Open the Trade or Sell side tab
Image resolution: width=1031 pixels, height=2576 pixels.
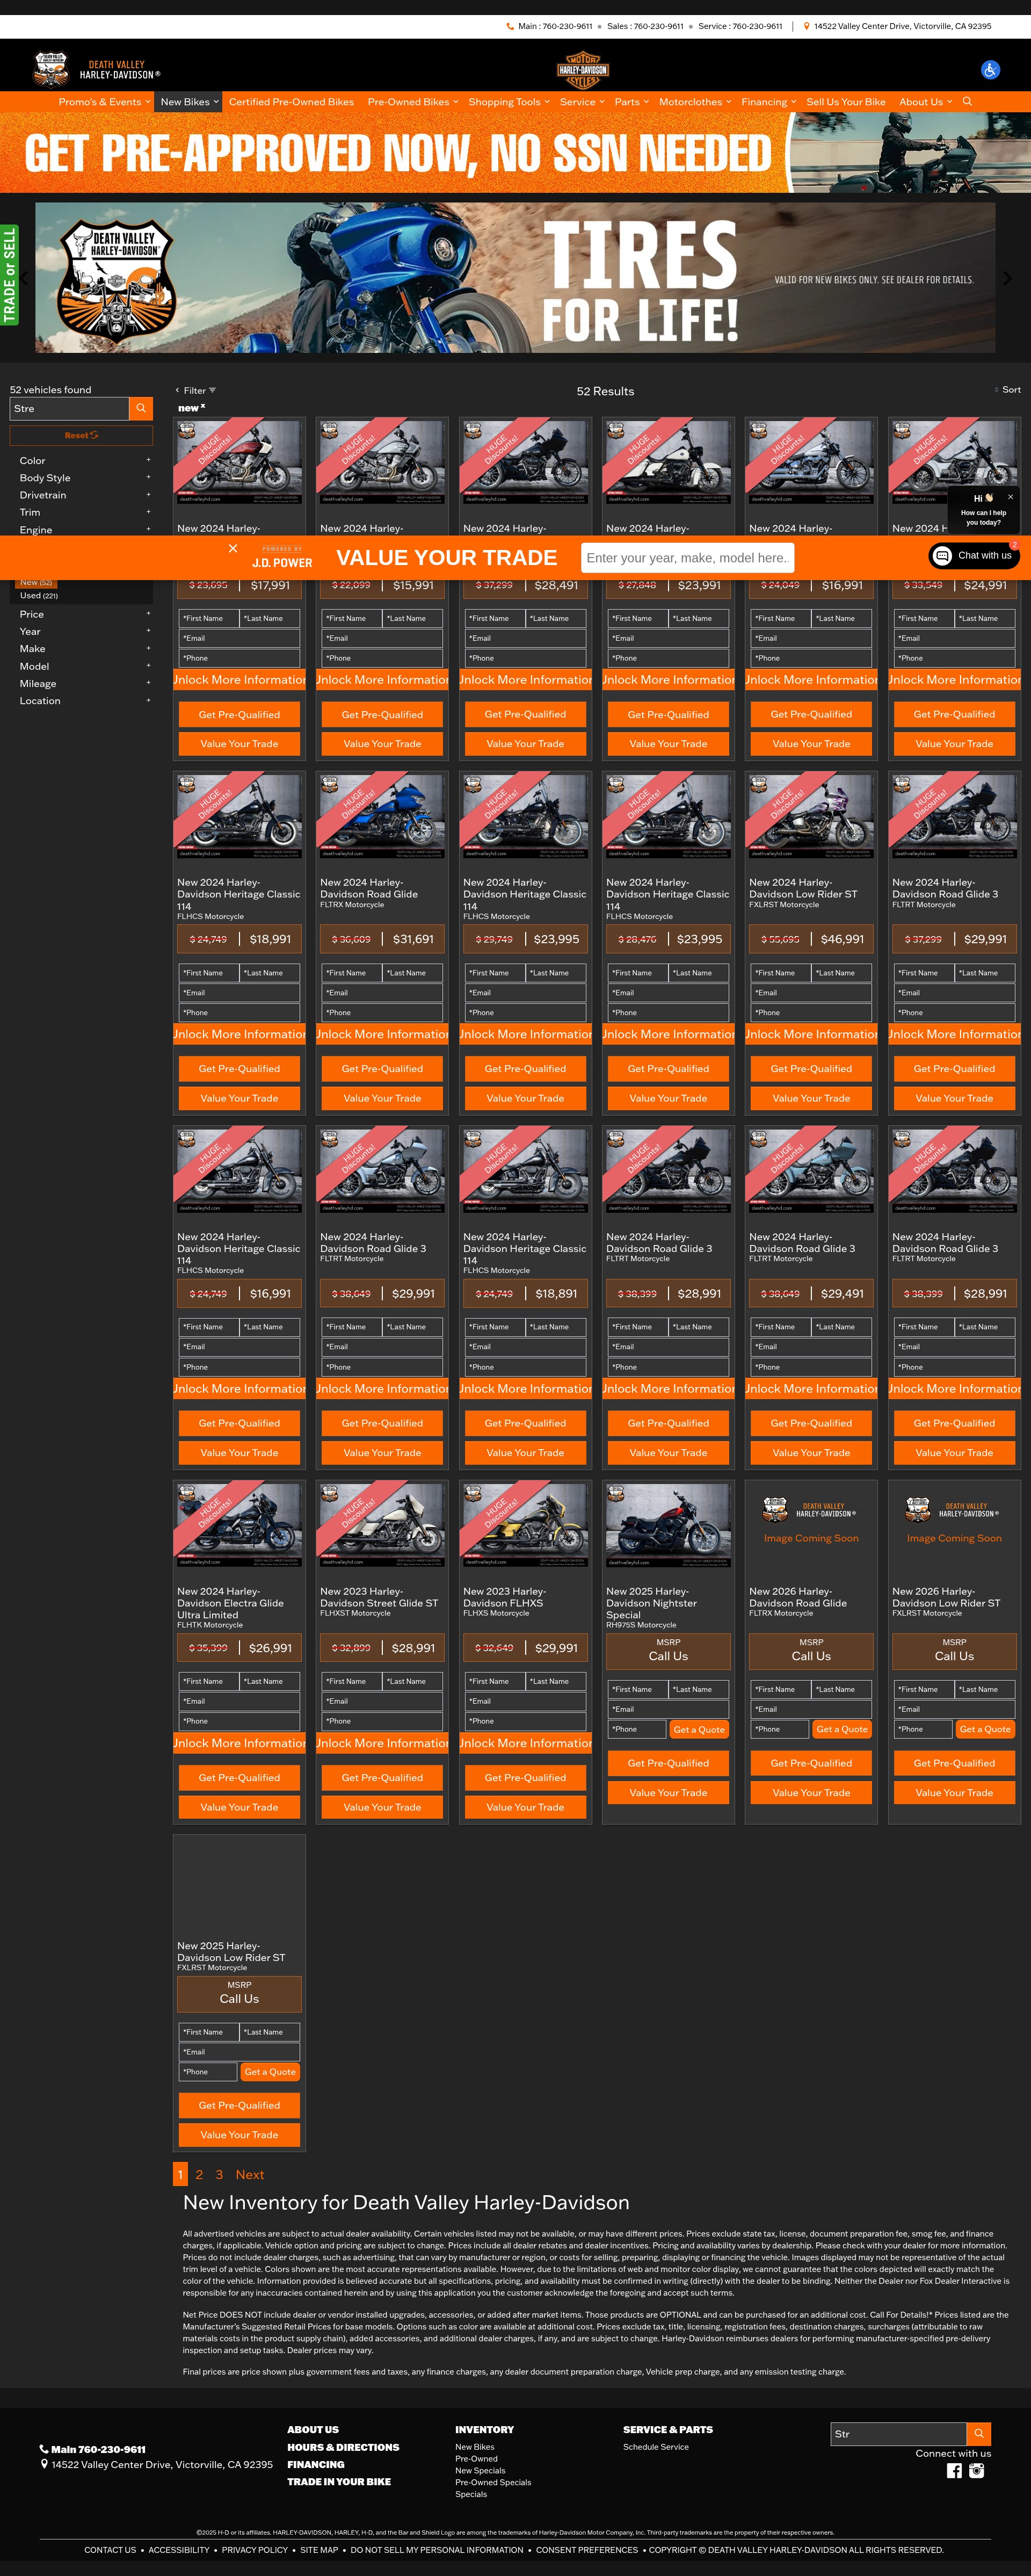coord(10,275)
